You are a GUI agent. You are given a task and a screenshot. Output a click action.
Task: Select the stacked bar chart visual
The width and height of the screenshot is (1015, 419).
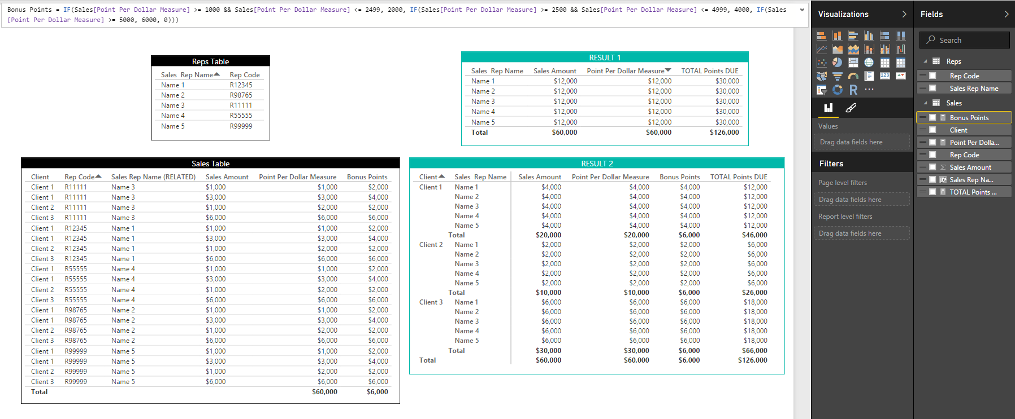click(822, 36)
